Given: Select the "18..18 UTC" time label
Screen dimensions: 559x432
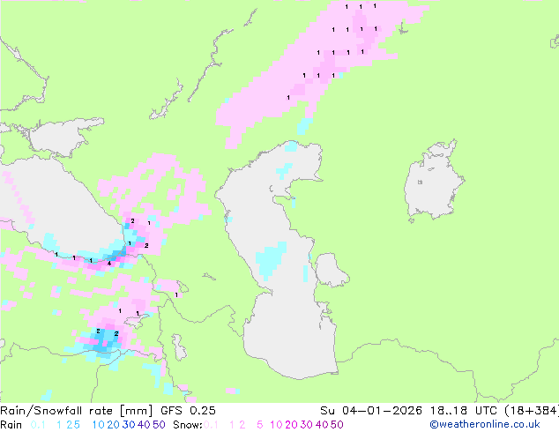Looking at the screenshot, I should pyautogui.click(x=464, y=411).
